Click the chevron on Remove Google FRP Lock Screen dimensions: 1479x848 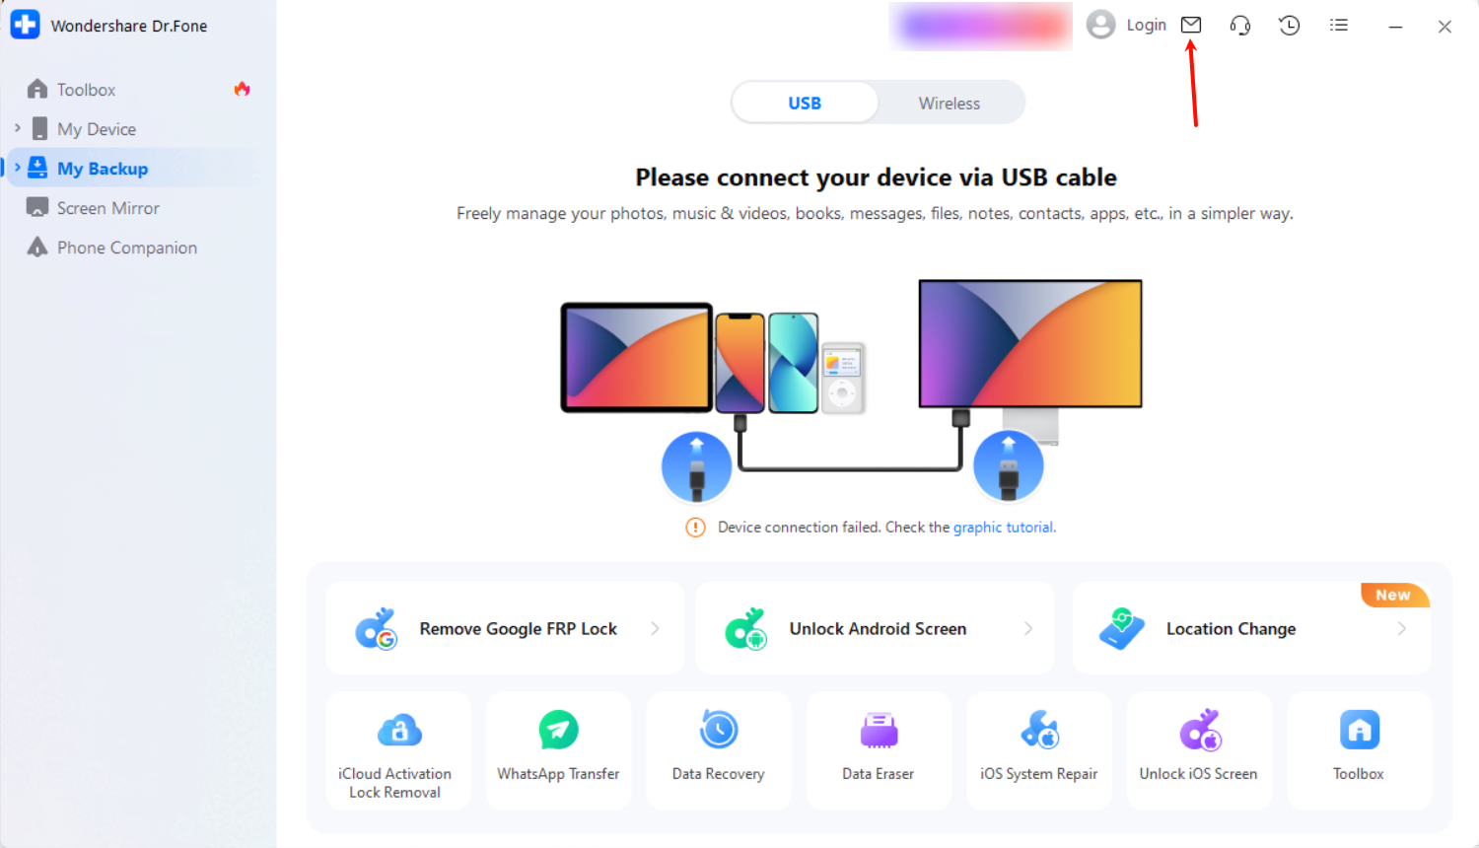tap(655, 628)
